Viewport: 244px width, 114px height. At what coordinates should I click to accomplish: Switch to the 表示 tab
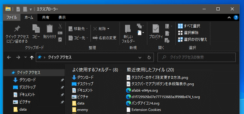62,17
